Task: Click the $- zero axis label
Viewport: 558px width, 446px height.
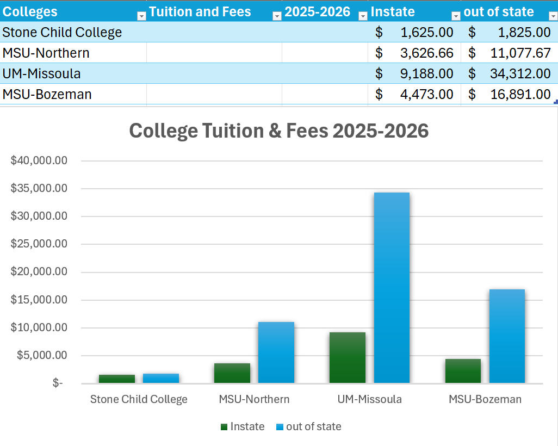Action: (58, 383)
